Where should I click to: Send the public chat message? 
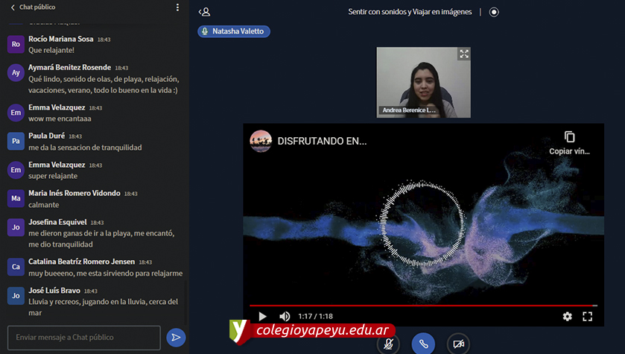click(176, 338)
